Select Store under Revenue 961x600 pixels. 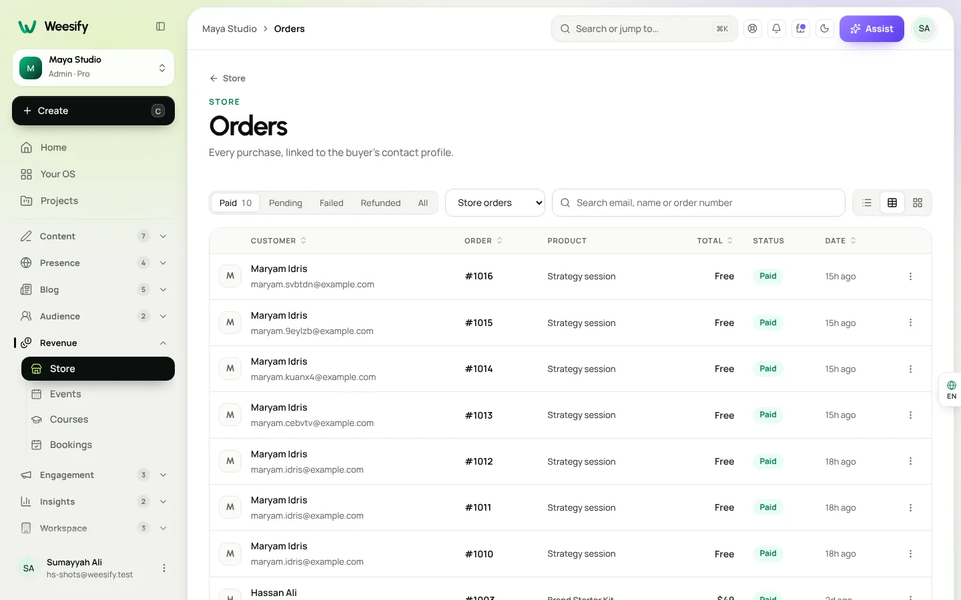[x=98, y=369]
